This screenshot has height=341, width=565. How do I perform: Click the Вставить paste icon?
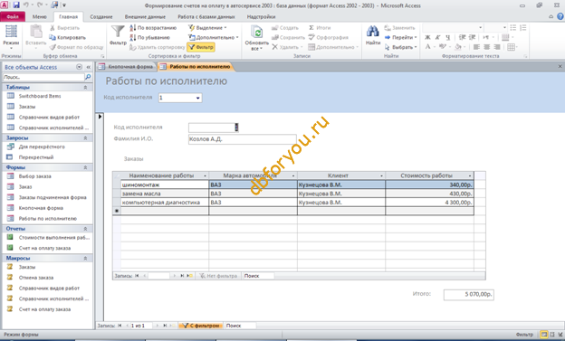[35, 33]
